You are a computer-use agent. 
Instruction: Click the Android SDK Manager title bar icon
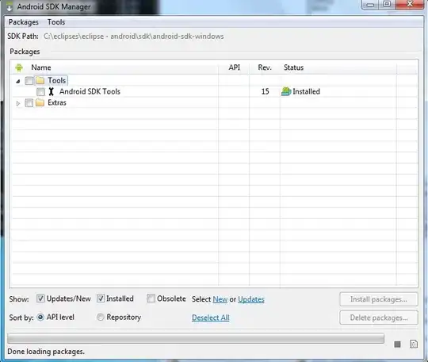tap(10, 6)
